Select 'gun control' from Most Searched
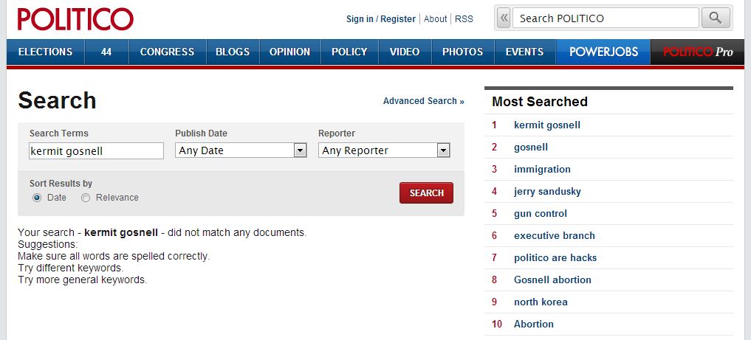The height and width of the screenshot is (340, 751). click(541, 214)
